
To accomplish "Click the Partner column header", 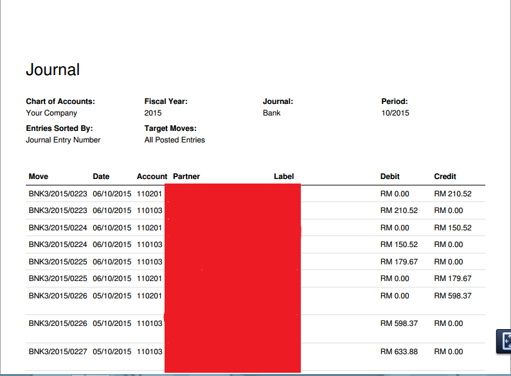I will pyautogui.click(x=186, y=176).
